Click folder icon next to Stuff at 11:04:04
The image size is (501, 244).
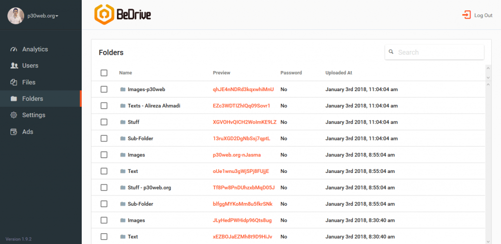coord(123,122)
